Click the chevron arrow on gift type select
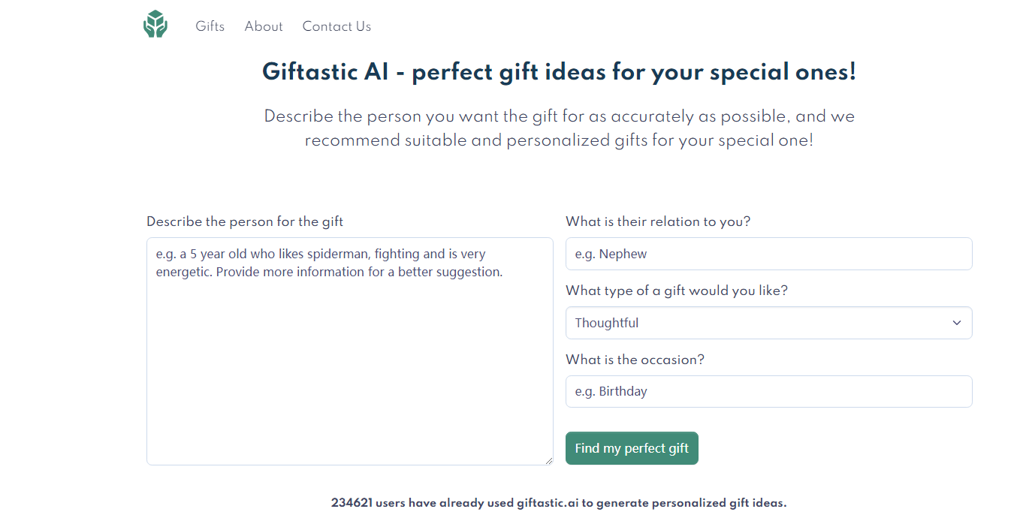Screen dimensions: 1020x515 tap(957, 323)
